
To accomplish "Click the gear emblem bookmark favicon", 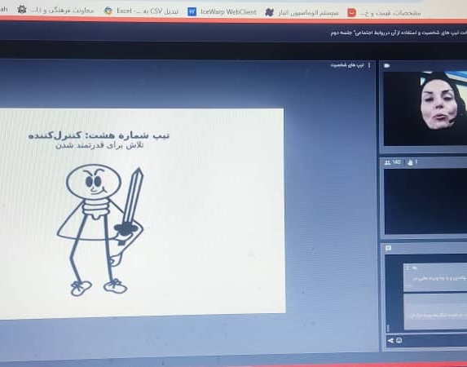I will coord(22,10).
